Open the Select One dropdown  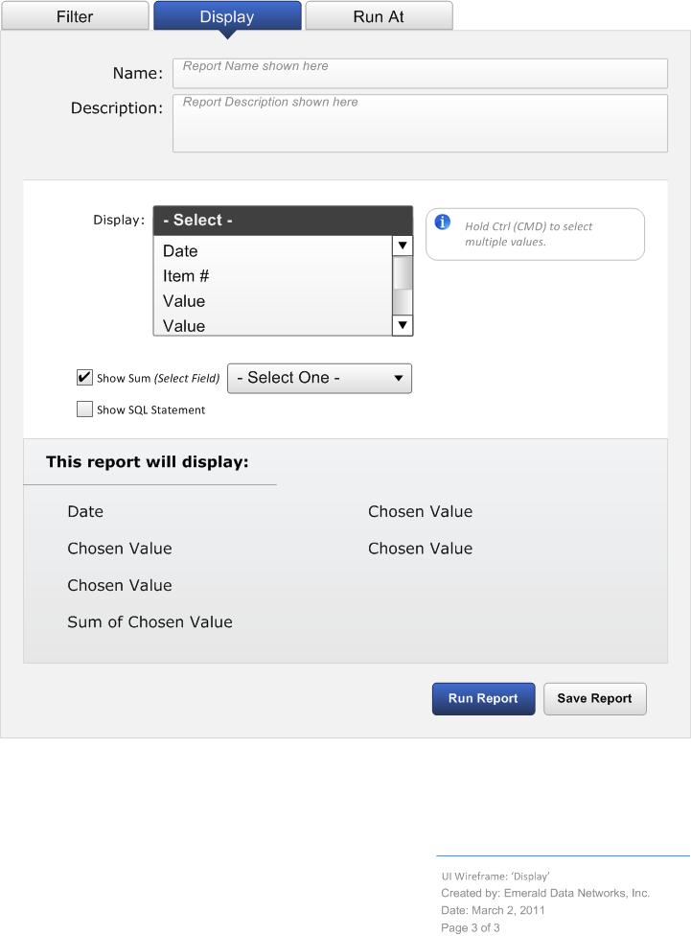319,378
